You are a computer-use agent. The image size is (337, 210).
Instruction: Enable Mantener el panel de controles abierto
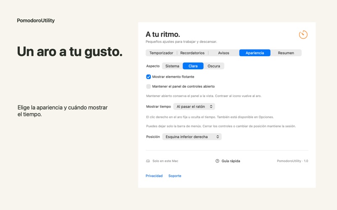(x=149, y=87)
